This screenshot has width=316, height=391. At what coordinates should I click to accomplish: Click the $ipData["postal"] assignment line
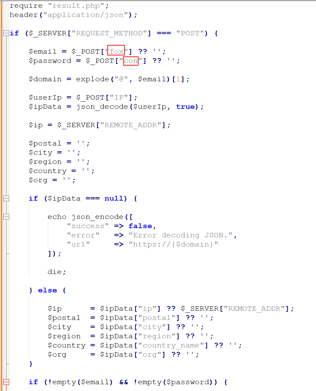click(x=130, y=318)
